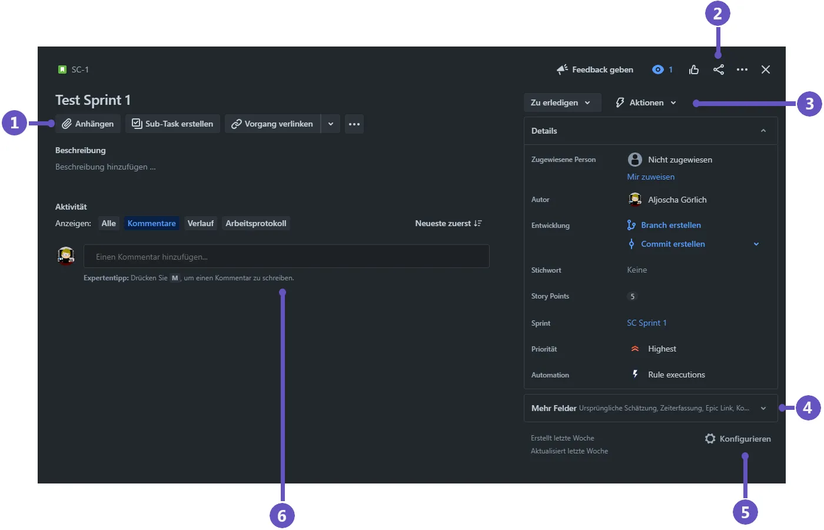Click the Commit erstellen link
824x530 pixels.
[673, 244]
